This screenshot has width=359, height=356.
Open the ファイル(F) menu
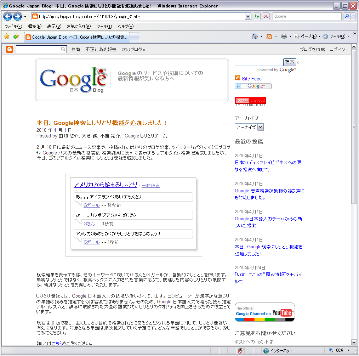13,26
